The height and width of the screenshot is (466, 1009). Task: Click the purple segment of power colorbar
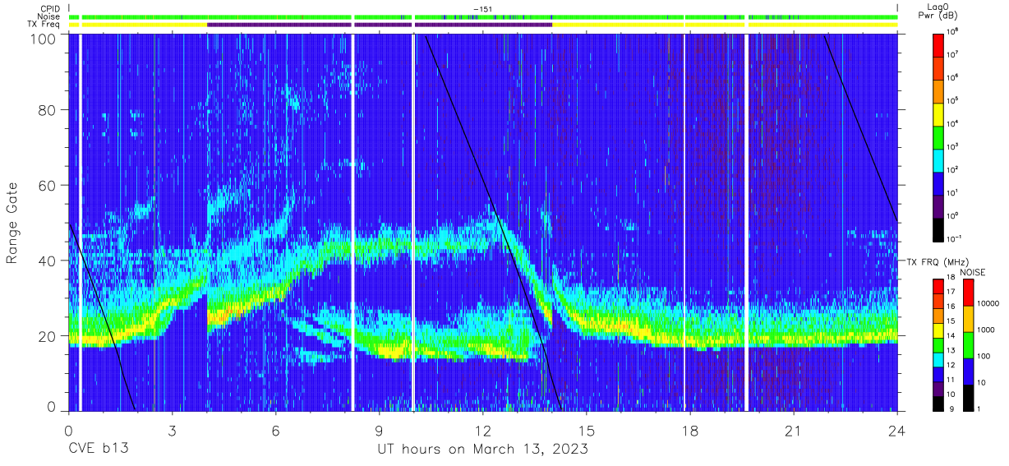[940, 205]
